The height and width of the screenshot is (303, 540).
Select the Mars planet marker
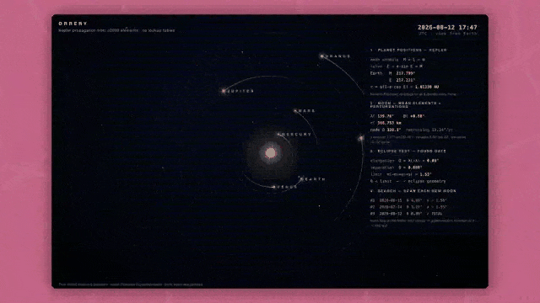[x=295, y=110]
